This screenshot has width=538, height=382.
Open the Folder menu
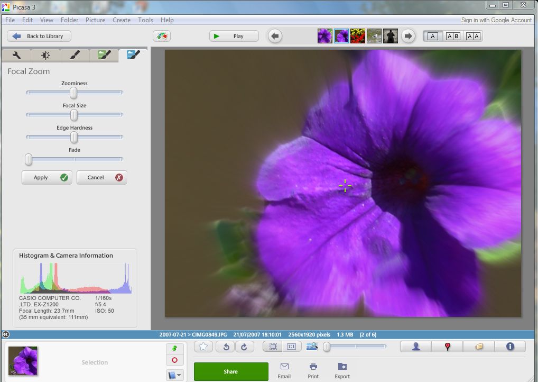(x=70, y=20)
